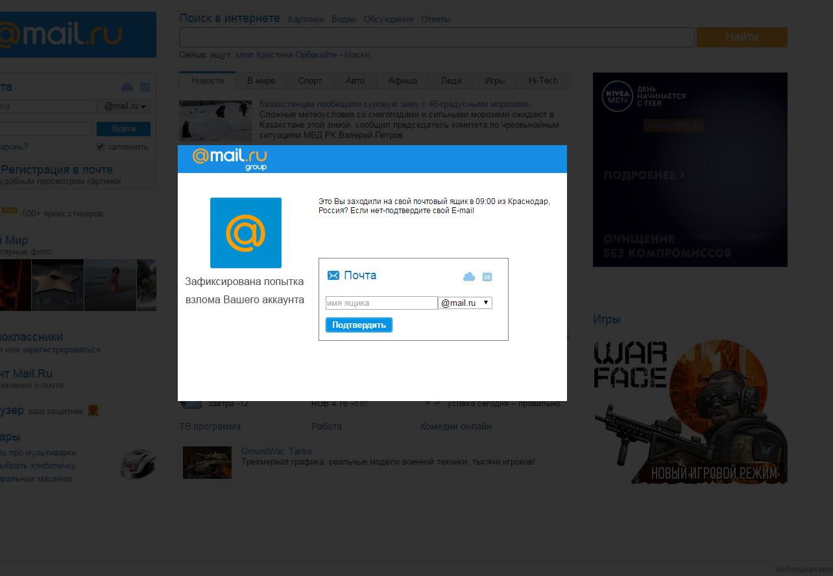The width and height of the screenshot is (833, 576).
Task: Open the Казахстанцам пообещали суровую зиму headline
Action: pyautogui.click(x=394, y=104)
